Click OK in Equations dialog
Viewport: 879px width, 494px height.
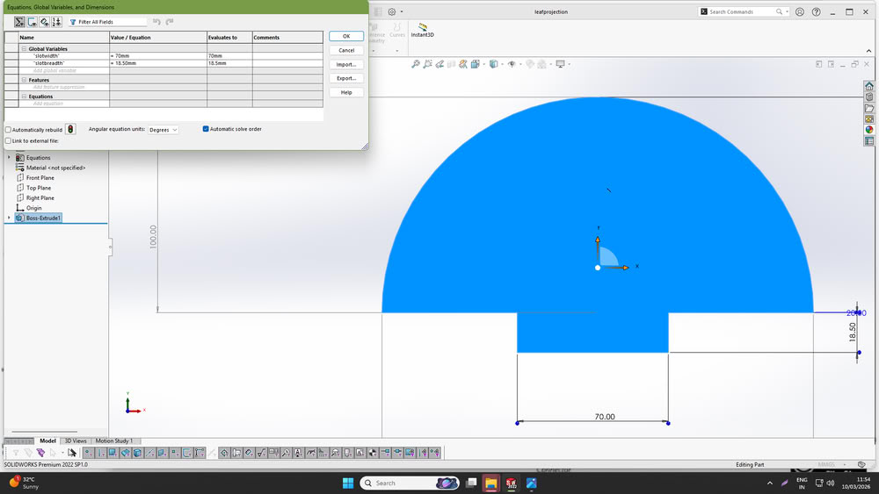click(x=346, y=36)
